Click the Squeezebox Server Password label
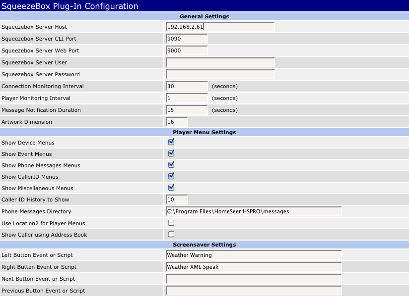409x297 pixels. [41, 74]
